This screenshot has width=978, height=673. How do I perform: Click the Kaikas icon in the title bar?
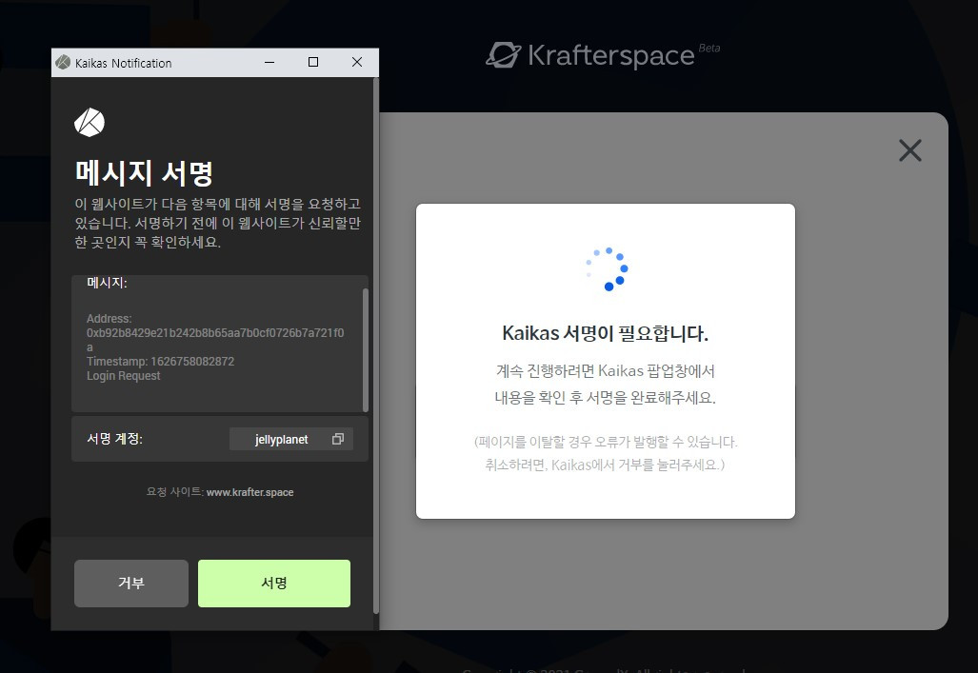pyautogui.click(x=63, y=63)
